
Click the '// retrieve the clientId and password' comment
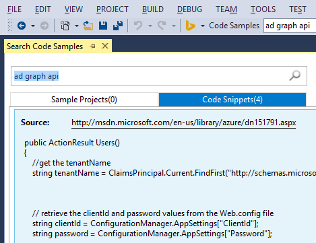153,213
